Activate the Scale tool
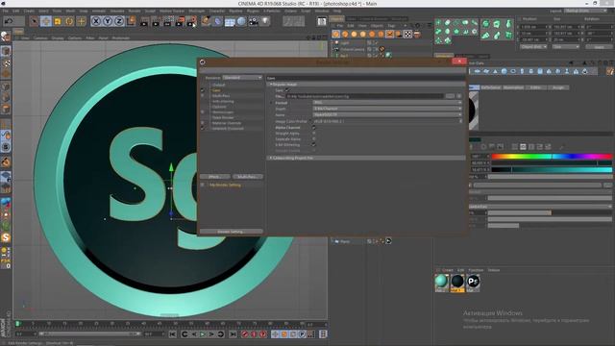Image resolution: width=615 pixels, height=346 pixels. coord(58,21)
